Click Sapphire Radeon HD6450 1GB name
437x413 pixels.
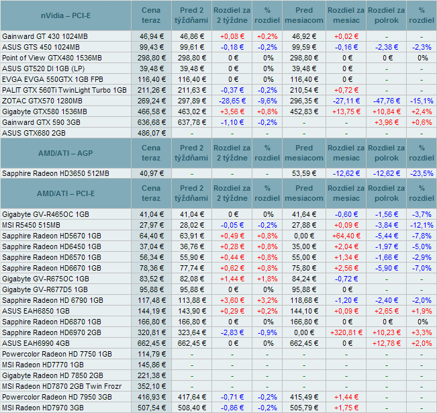coord(52,246)
